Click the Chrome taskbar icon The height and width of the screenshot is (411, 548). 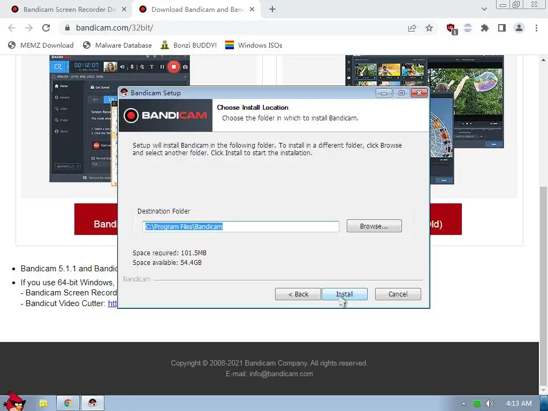[x=68, y=404]
